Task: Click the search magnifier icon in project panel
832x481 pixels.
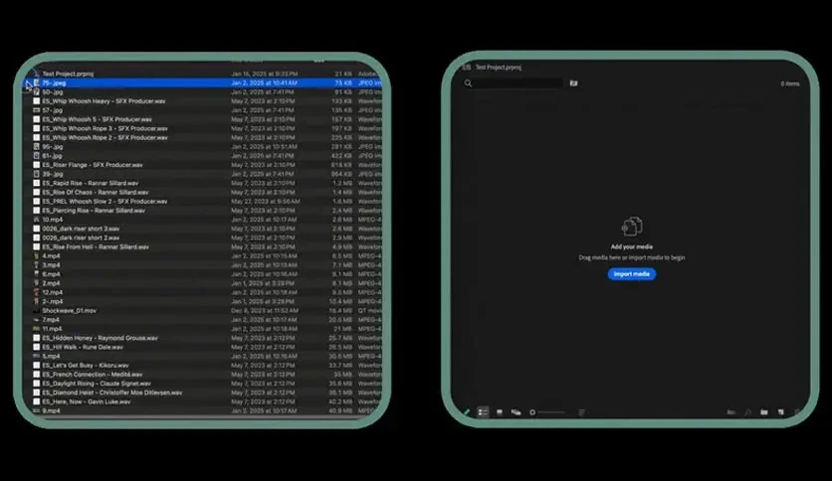Action: click(468, 83)
